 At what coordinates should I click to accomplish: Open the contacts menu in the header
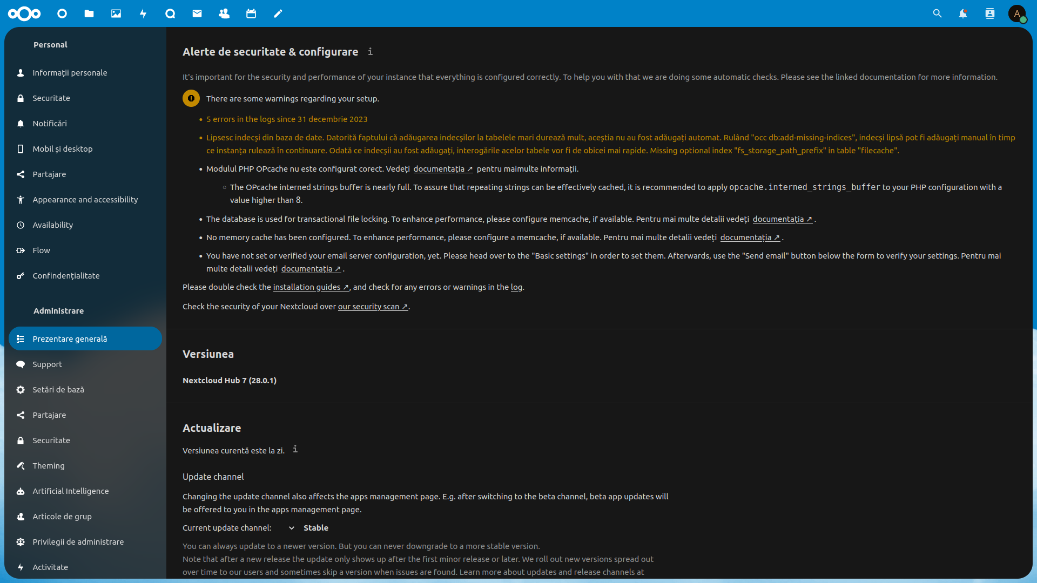(x=990, y=13)
